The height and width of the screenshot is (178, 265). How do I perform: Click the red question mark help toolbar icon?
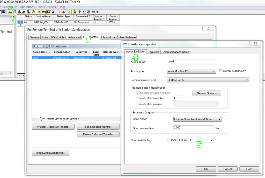click(x=75, y=12)
